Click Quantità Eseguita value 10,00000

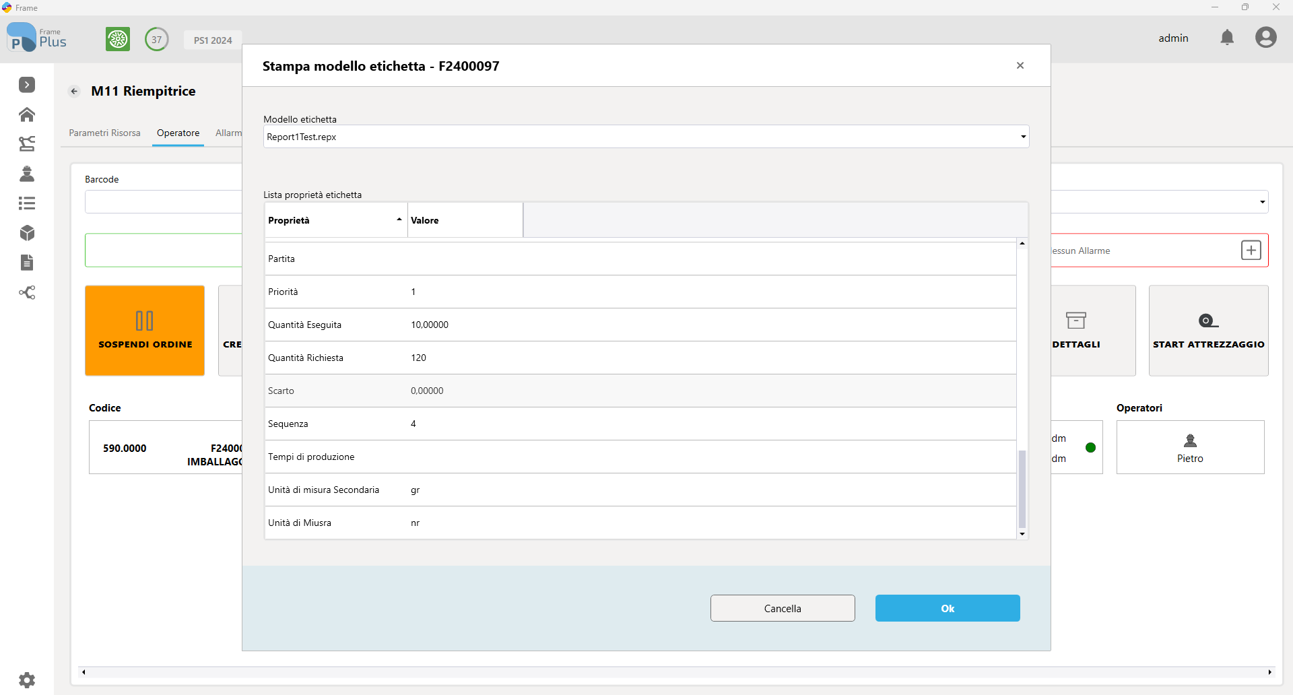[x=430, y=325]
